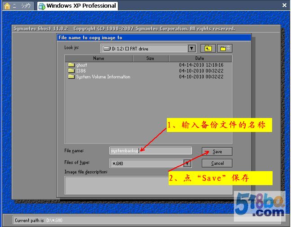Click the File name input field
291x227 pixels.
[151, 150]
